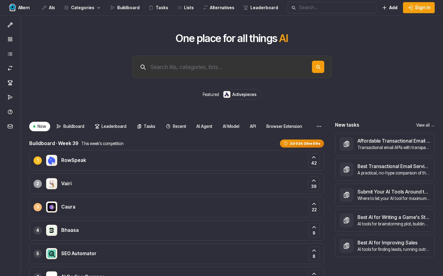
Task: Click the Altern brand name
Action: click(x=24, y=8)
